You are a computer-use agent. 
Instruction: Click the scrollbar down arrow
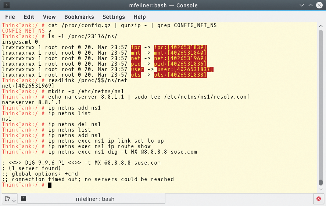(x=321, y=190)
